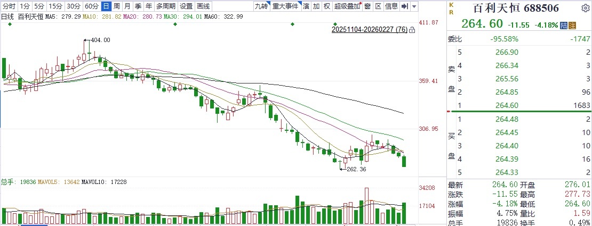Toggle the 加 toolbar option
Viewport: 592px width, 226px height.
pos(316,6)
